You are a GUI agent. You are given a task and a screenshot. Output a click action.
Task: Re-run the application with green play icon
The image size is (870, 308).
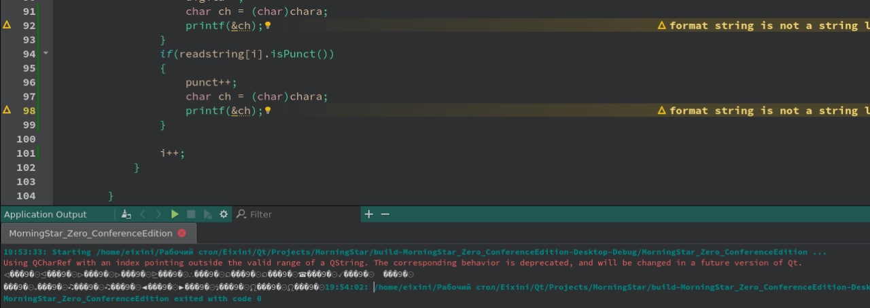(175, 214)
